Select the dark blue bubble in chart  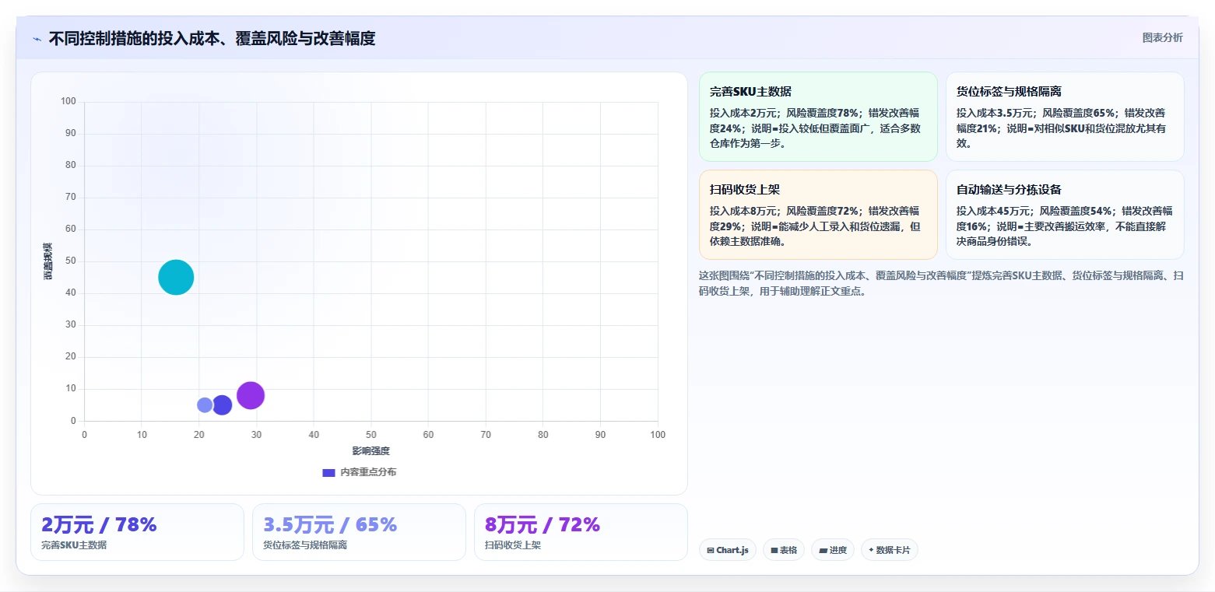click(x=222, y=405)
